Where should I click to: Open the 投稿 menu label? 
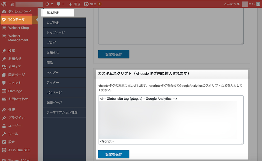click(x=12, y=51)
